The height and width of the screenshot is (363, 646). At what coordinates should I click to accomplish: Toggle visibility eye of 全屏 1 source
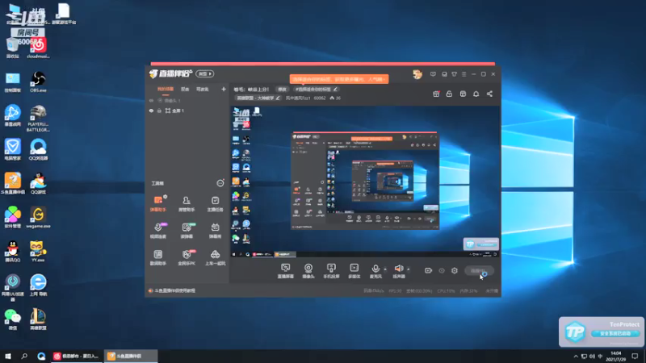[x=151, y=111]
